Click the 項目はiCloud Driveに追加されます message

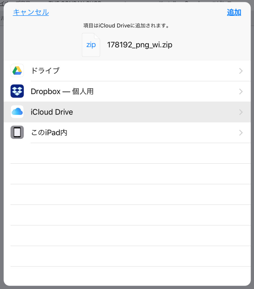coord(126,25)
